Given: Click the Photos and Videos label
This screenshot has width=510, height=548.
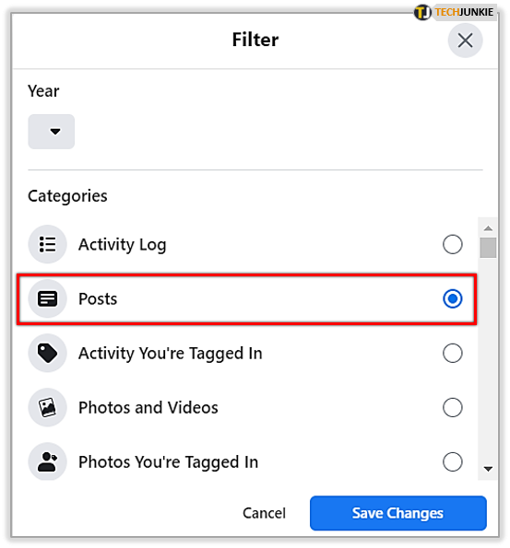Looking at the screenshot, I should click(148, 407).
